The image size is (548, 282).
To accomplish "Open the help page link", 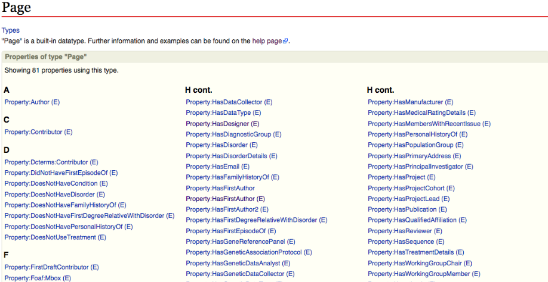I will click(267, 41).
